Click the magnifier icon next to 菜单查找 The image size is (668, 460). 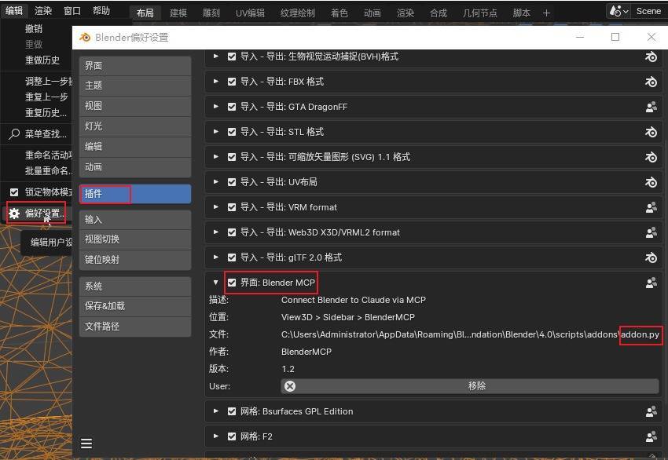(14, 134)
